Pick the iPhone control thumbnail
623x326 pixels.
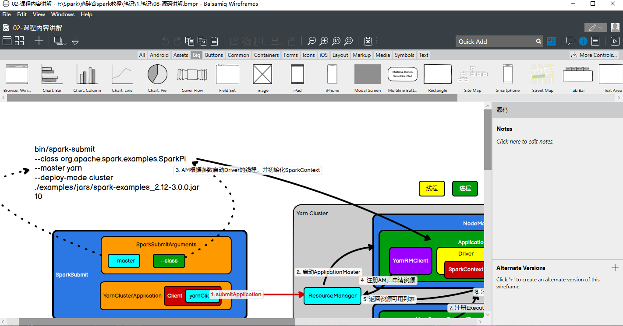333,78
